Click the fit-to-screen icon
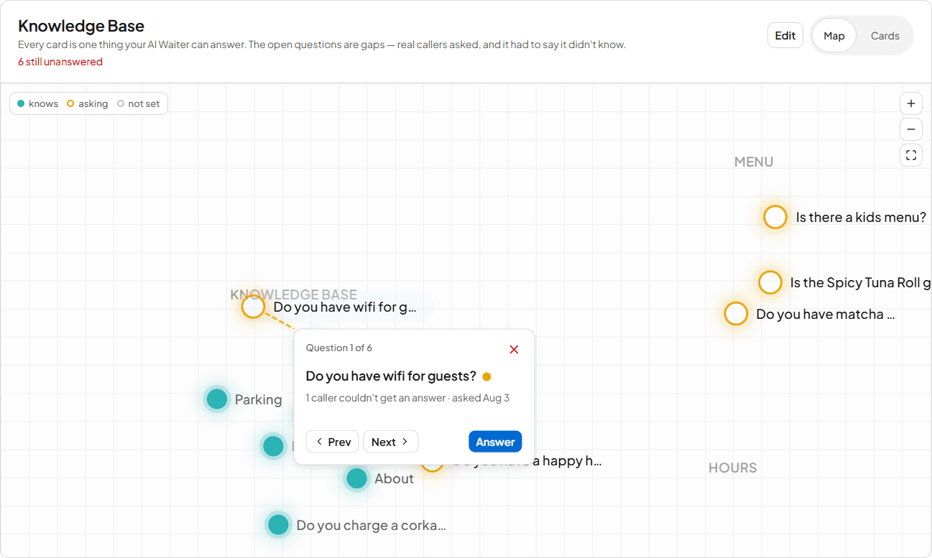Viewport: 932px width, 558px height. (911, 155)
